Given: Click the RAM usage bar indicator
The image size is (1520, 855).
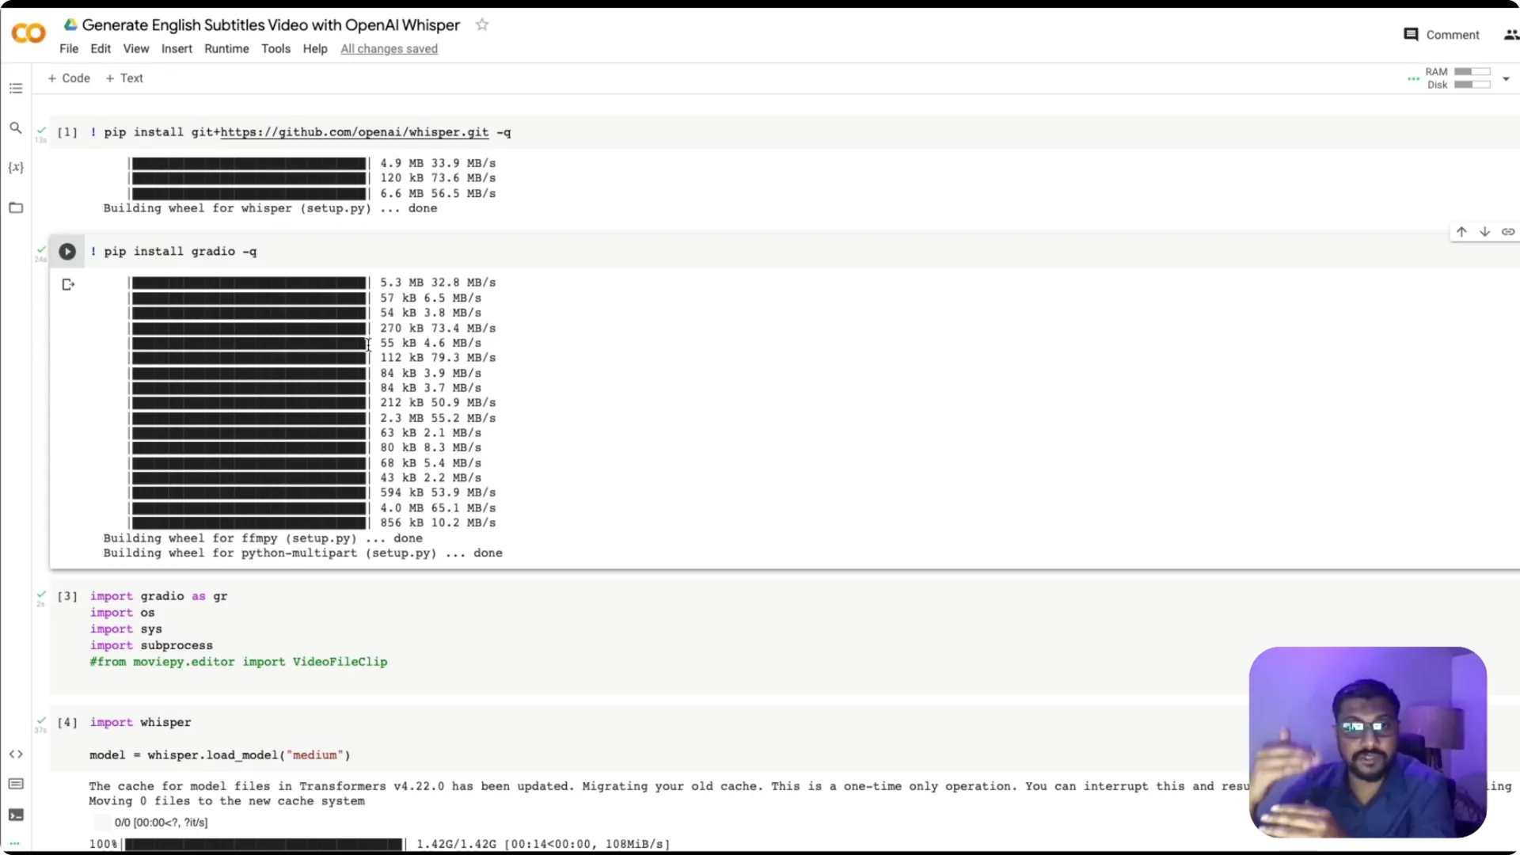Looking at the screenshot, I should [x=1472, y=72].
